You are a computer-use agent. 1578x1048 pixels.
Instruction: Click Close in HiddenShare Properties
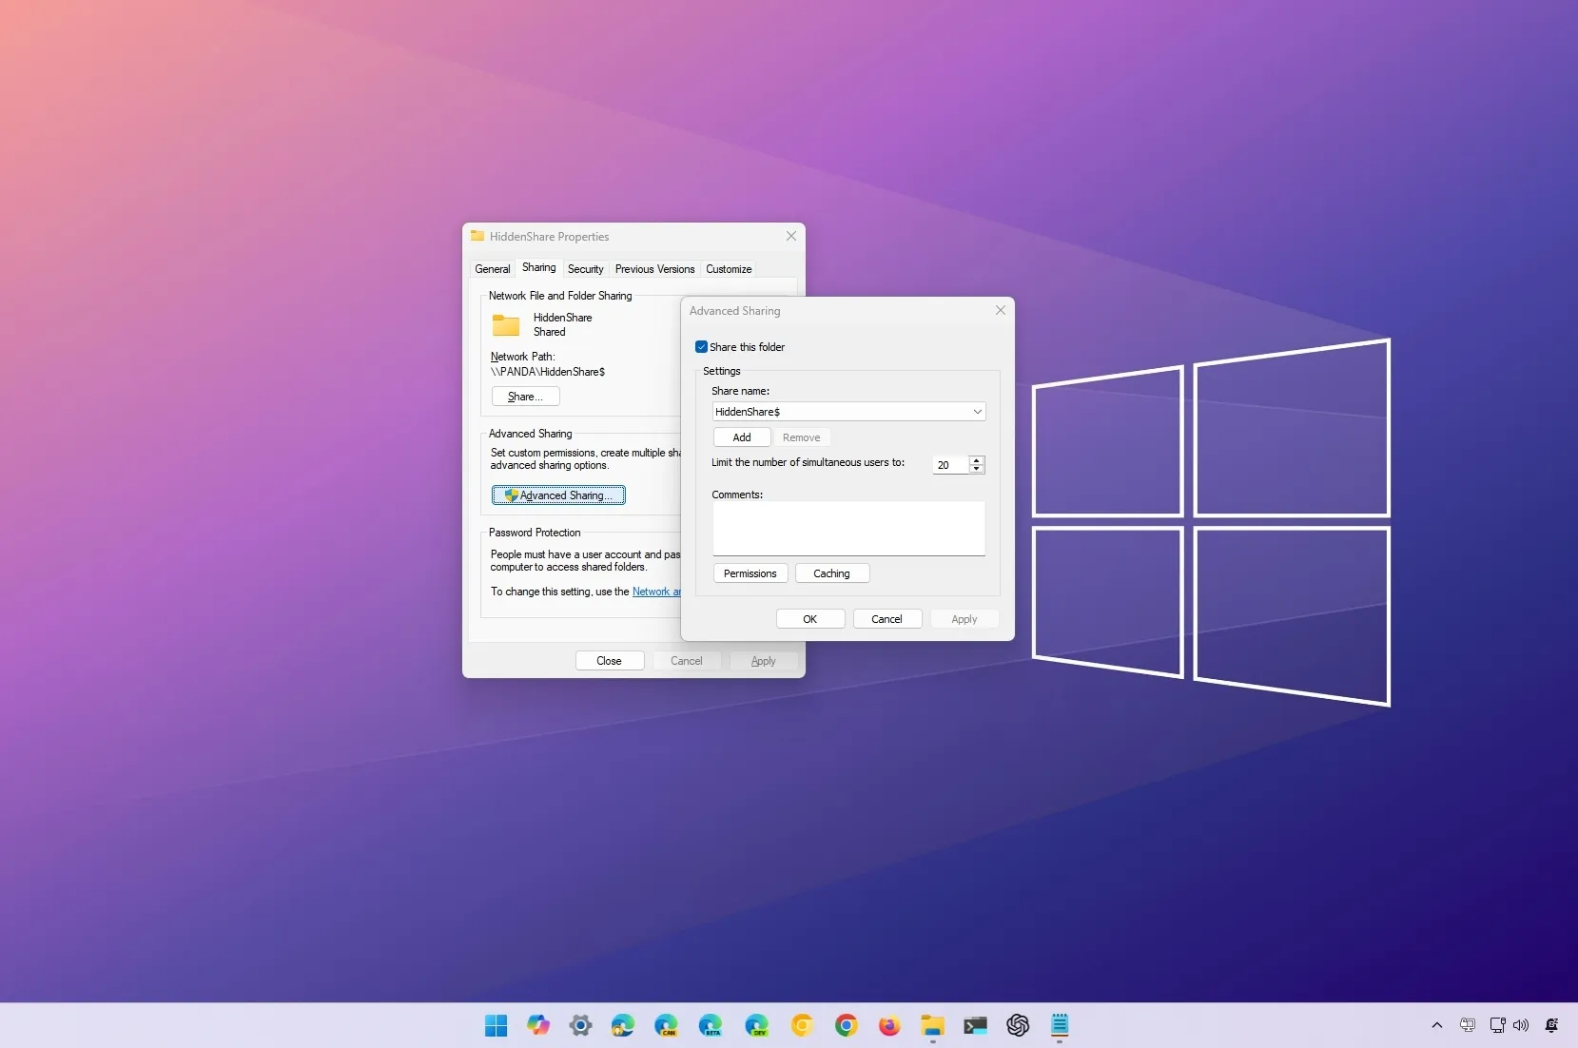pyautogui.click(x=609, y=661)
